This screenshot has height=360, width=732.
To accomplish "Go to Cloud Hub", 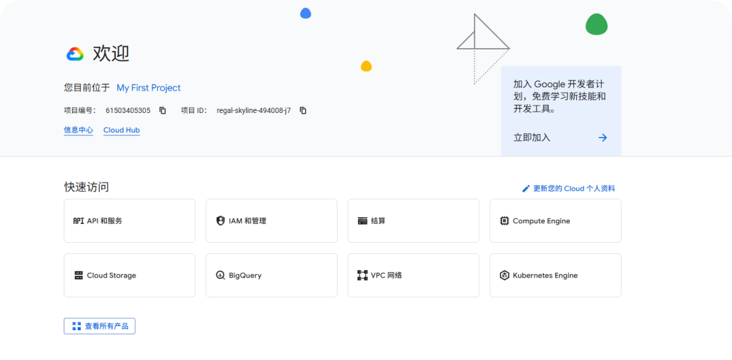I will 121,130.
